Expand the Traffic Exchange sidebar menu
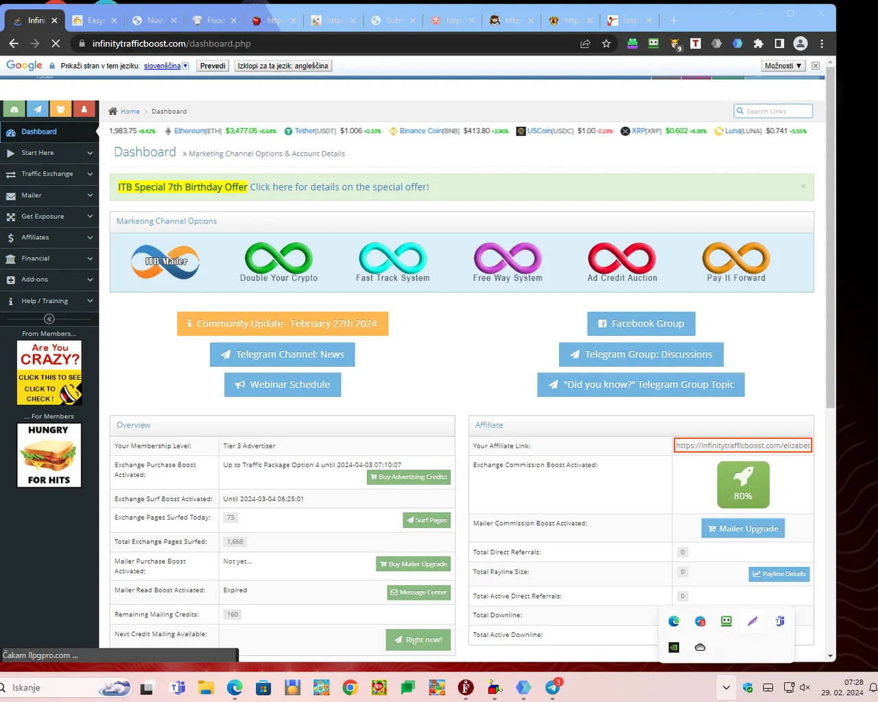The height and width of the screenshot is (702, 878). click(x=49, y=174)
